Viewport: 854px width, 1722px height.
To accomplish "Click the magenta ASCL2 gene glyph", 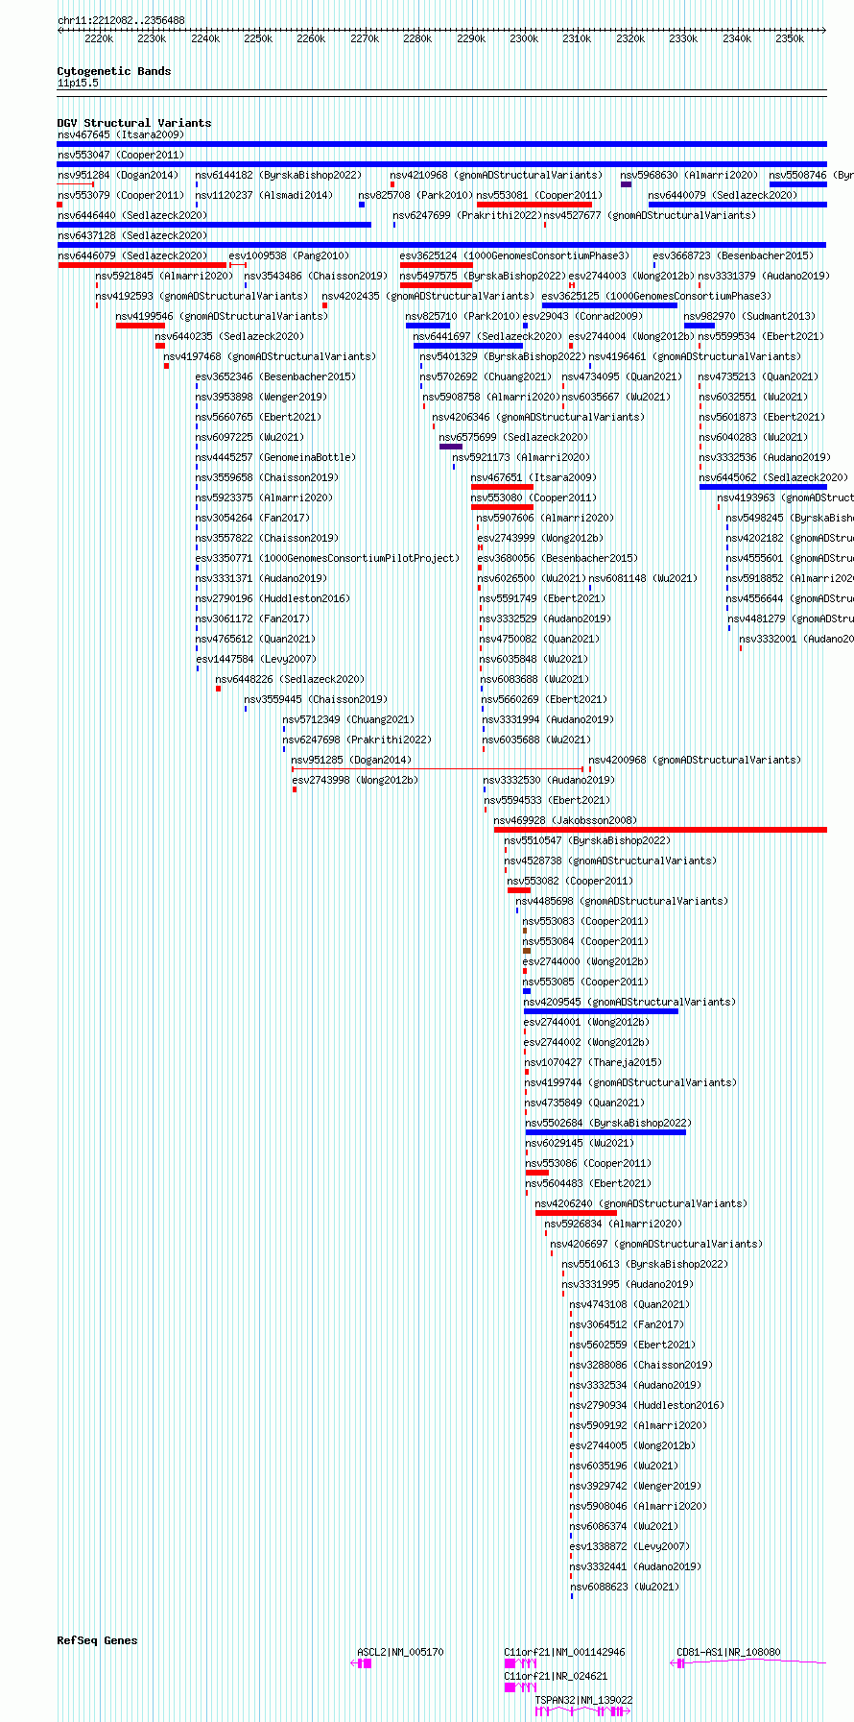I will tap(362, 1663).
